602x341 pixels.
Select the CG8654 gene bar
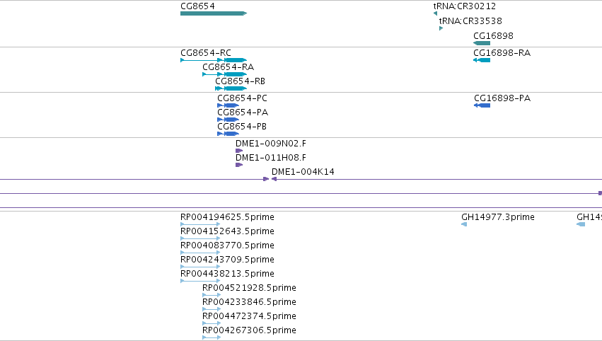tap(214, 13)
